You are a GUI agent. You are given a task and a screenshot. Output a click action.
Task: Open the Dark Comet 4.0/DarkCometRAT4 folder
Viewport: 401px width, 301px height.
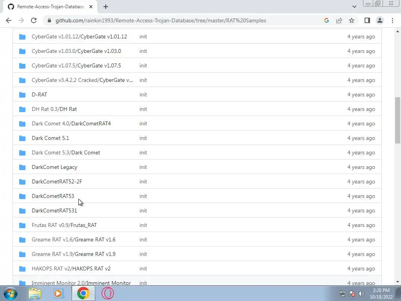point(71,123)
